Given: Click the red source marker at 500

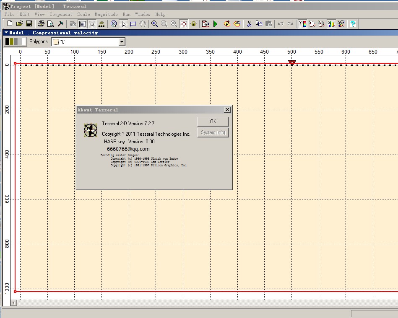Looking at the screenshot, I should [292, 63].
